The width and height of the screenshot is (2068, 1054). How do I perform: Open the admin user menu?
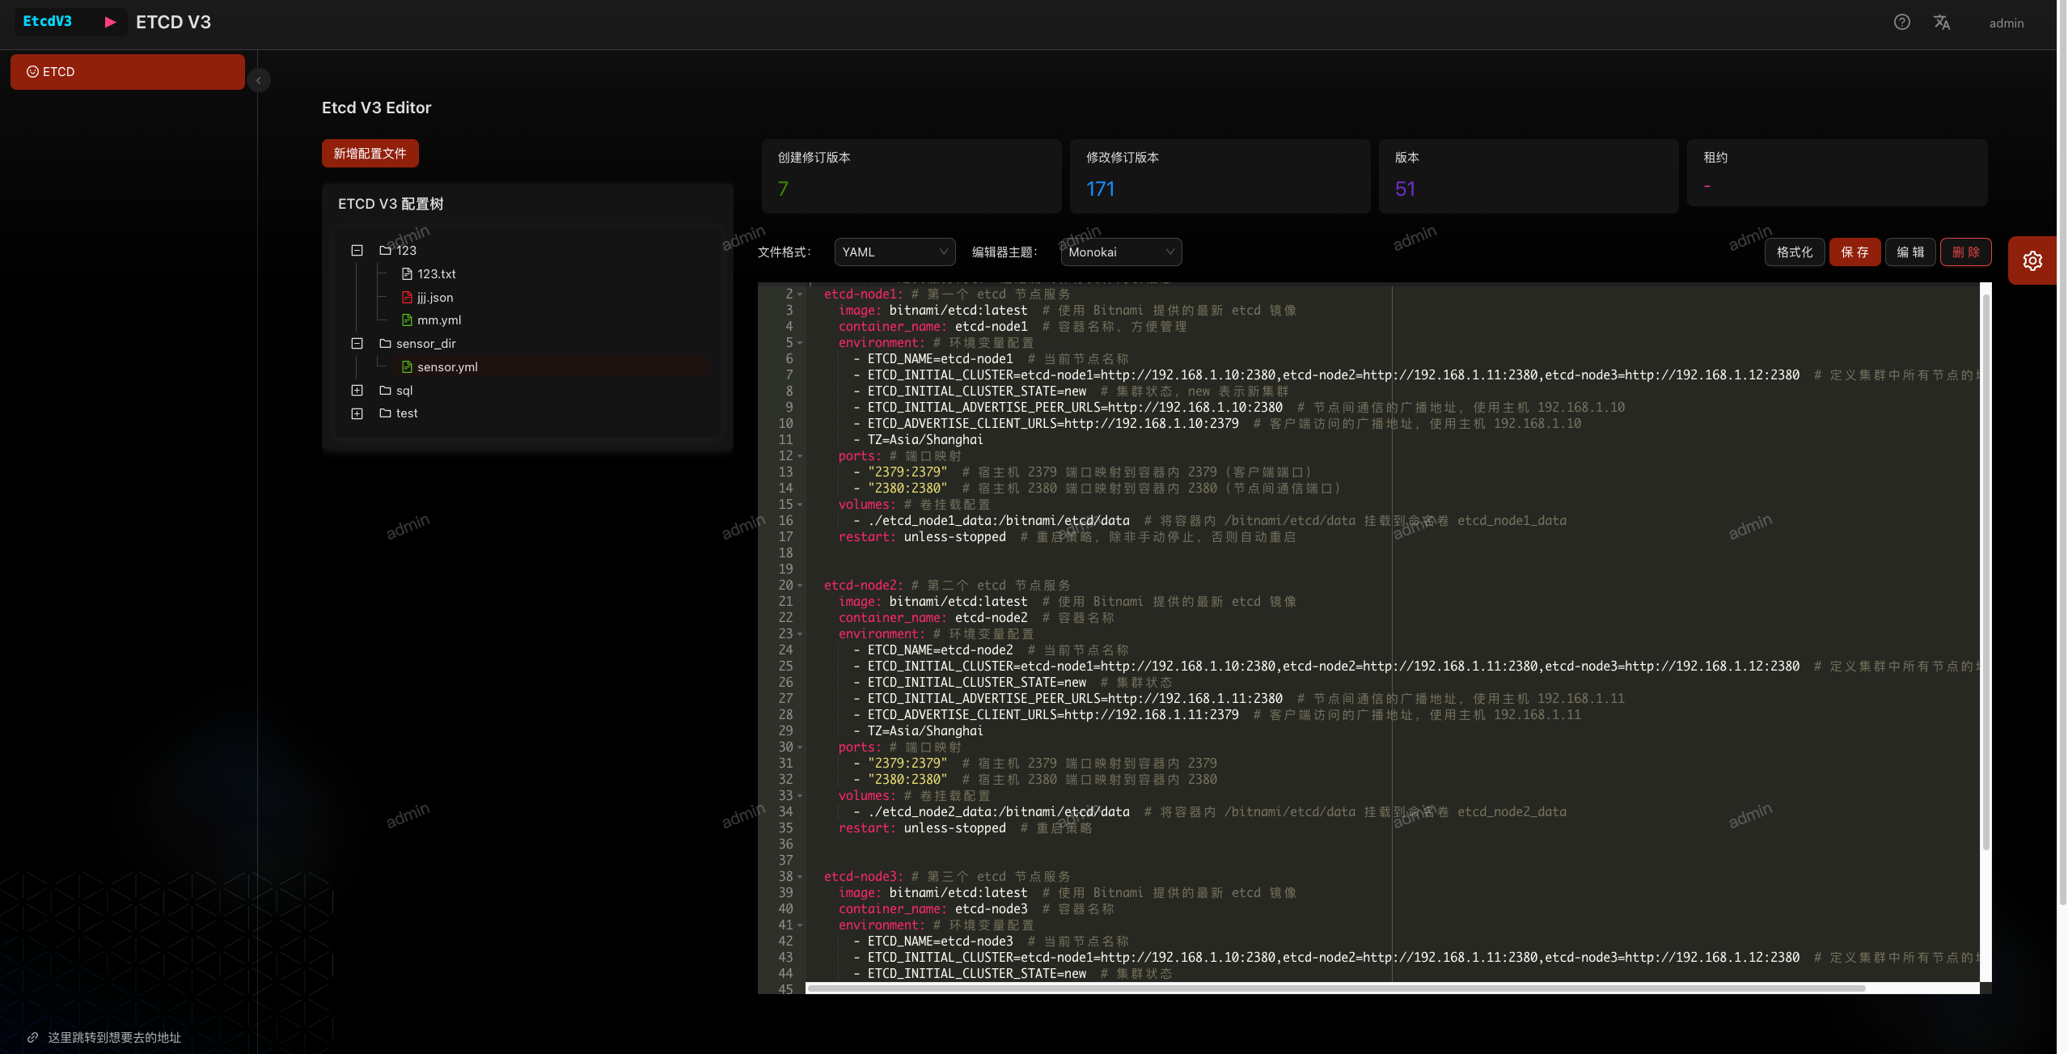[x=2007, y=23]
